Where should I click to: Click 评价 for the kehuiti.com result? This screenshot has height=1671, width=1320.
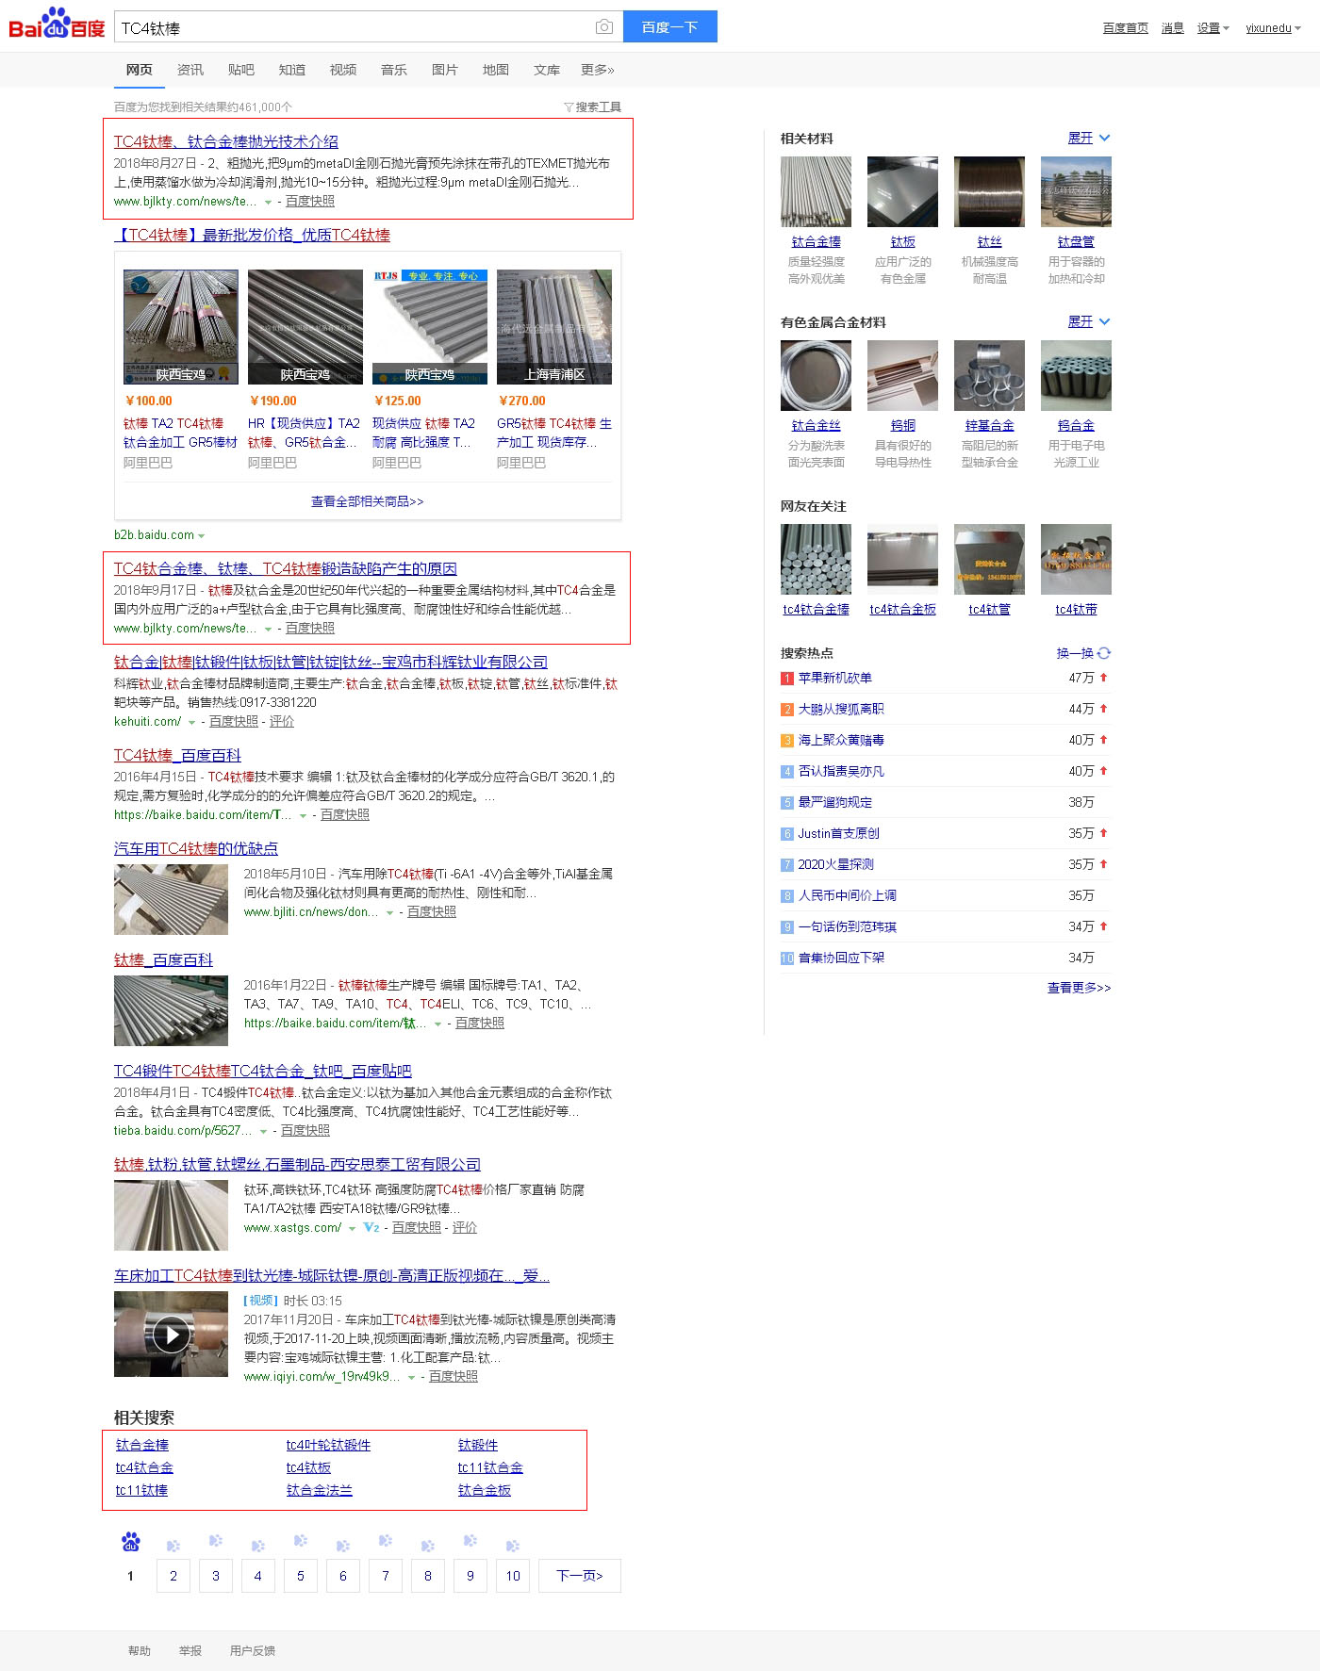(282, 721)
